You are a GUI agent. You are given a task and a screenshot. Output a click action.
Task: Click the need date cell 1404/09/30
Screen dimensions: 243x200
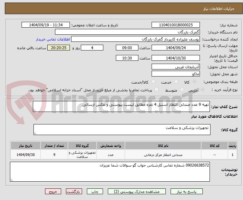tap(25, 155)
